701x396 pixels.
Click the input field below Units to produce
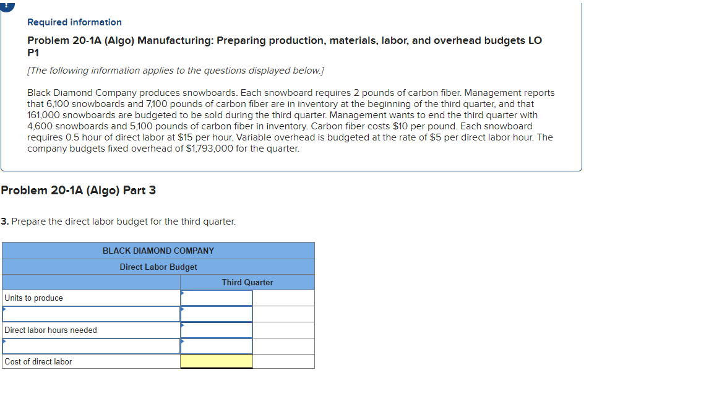click(x=216, y=313)
